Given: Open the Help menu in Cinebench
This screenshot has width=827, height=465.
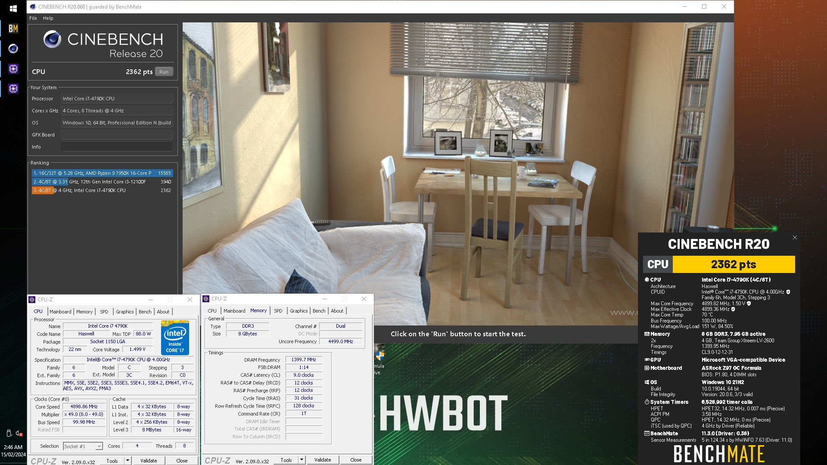Looking at the screenshot, I should click(x=48, y=18).
